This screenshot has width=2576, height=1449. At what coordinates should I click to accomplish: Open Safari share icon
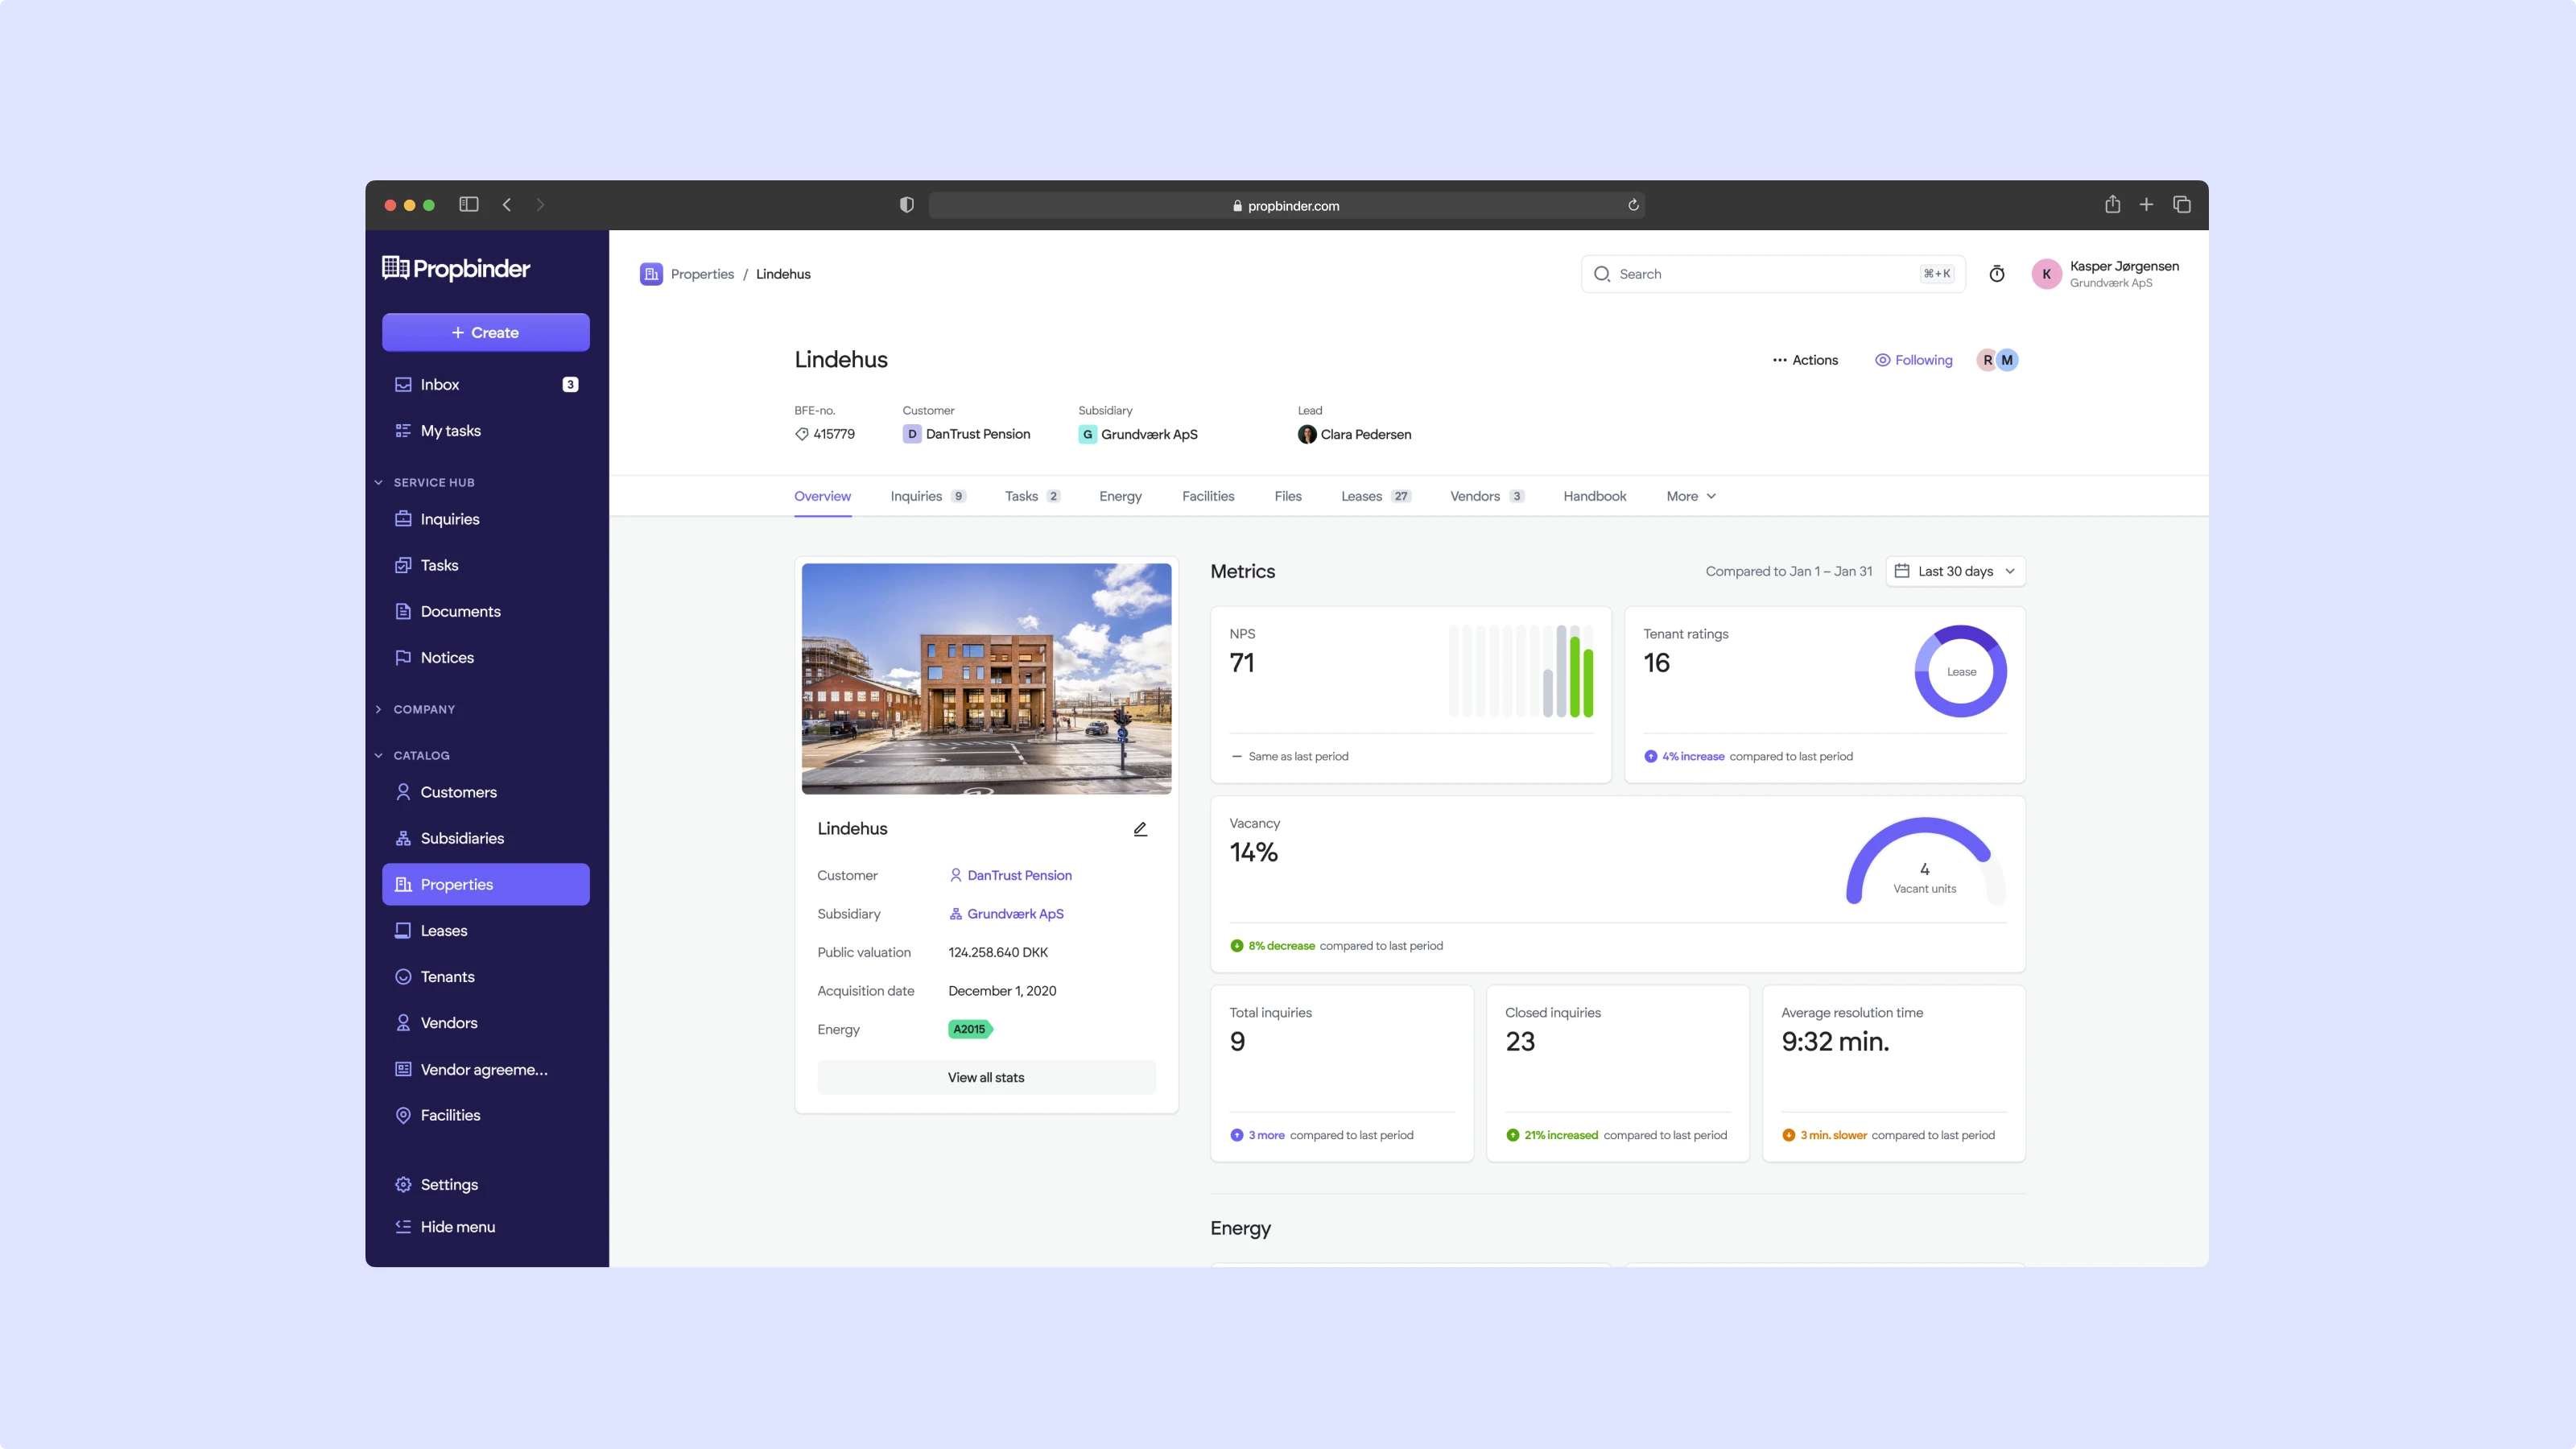[x=2112, y=205]
